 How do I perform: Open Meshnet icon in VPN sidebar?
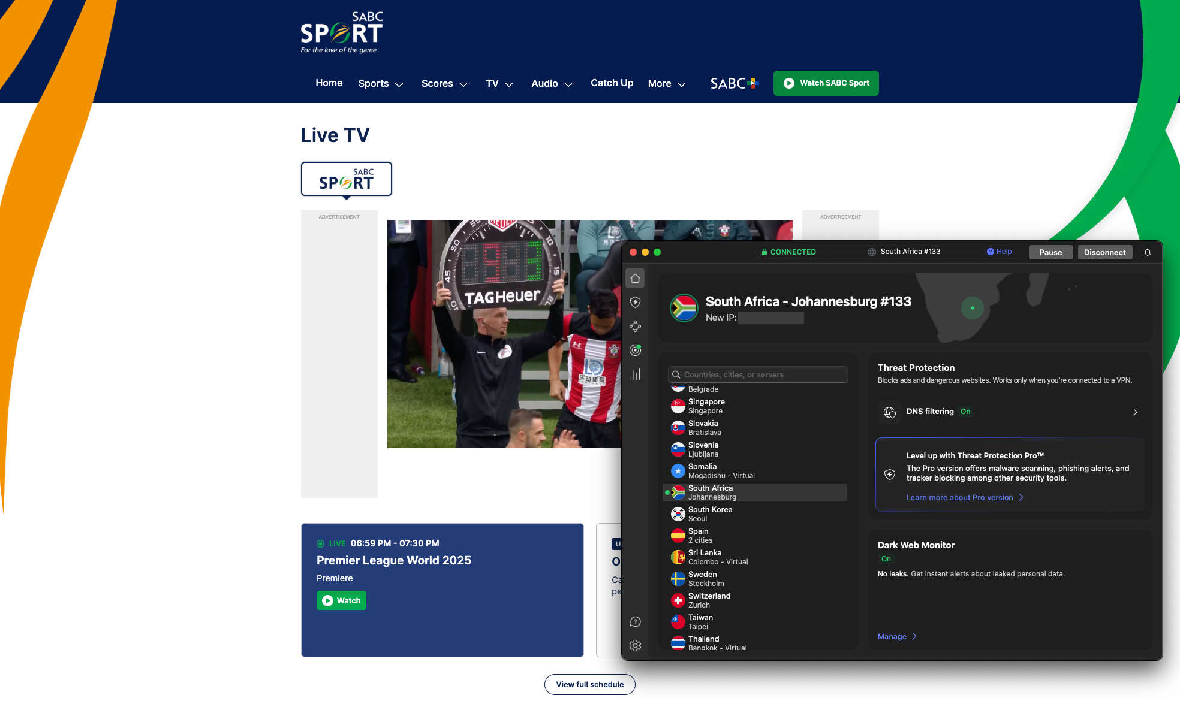tap(635, 326)
